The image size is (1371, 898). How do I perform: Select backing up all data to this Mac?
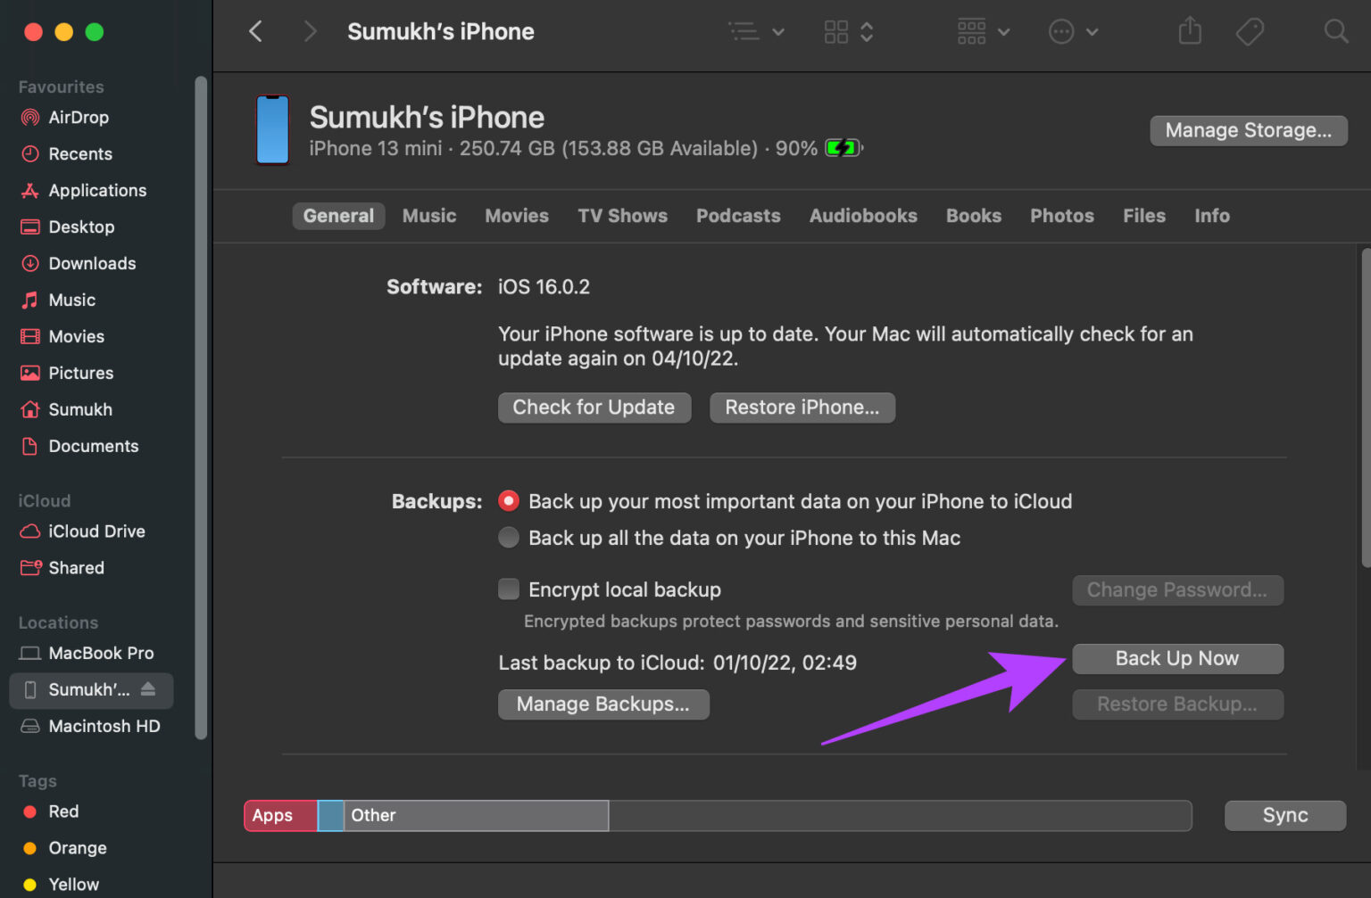(x=508, y=537)
